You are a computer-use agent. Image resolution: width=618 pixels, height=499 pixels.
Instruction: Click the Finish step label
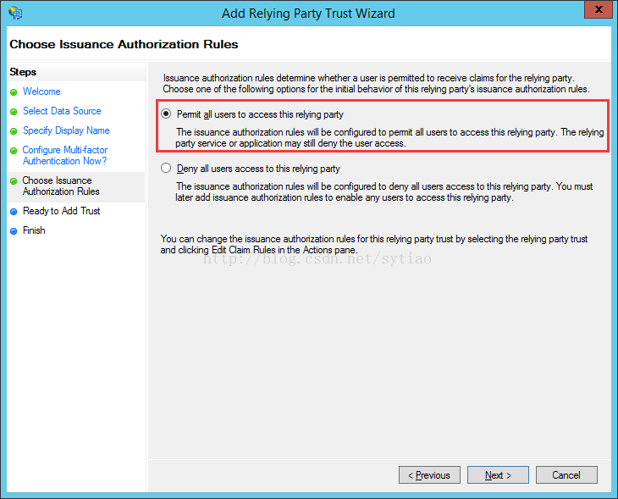click(34, 230)
